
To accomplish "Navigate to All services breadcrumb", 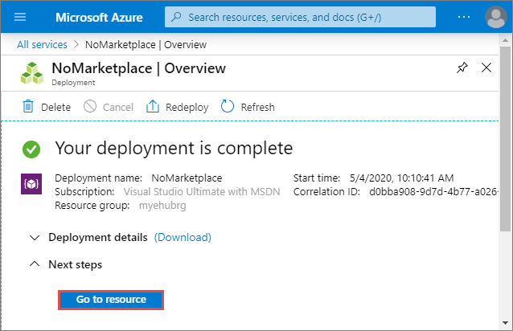I will pyautogui.click(x=43, y=44).
